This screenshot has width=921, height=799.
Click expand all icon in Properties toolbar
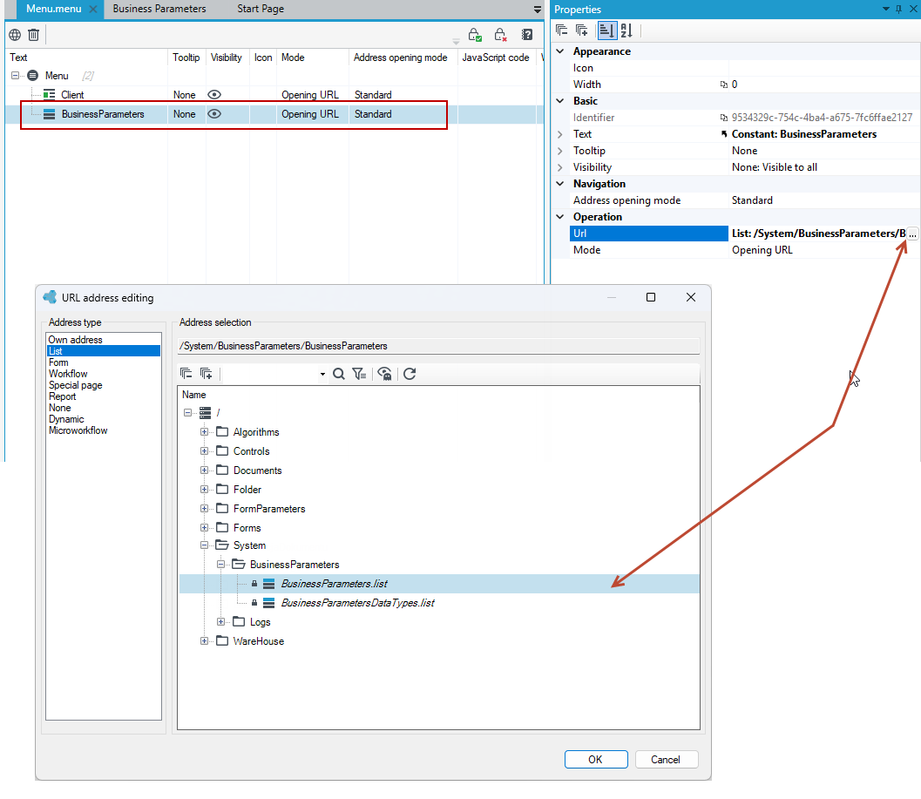(582, 30)
